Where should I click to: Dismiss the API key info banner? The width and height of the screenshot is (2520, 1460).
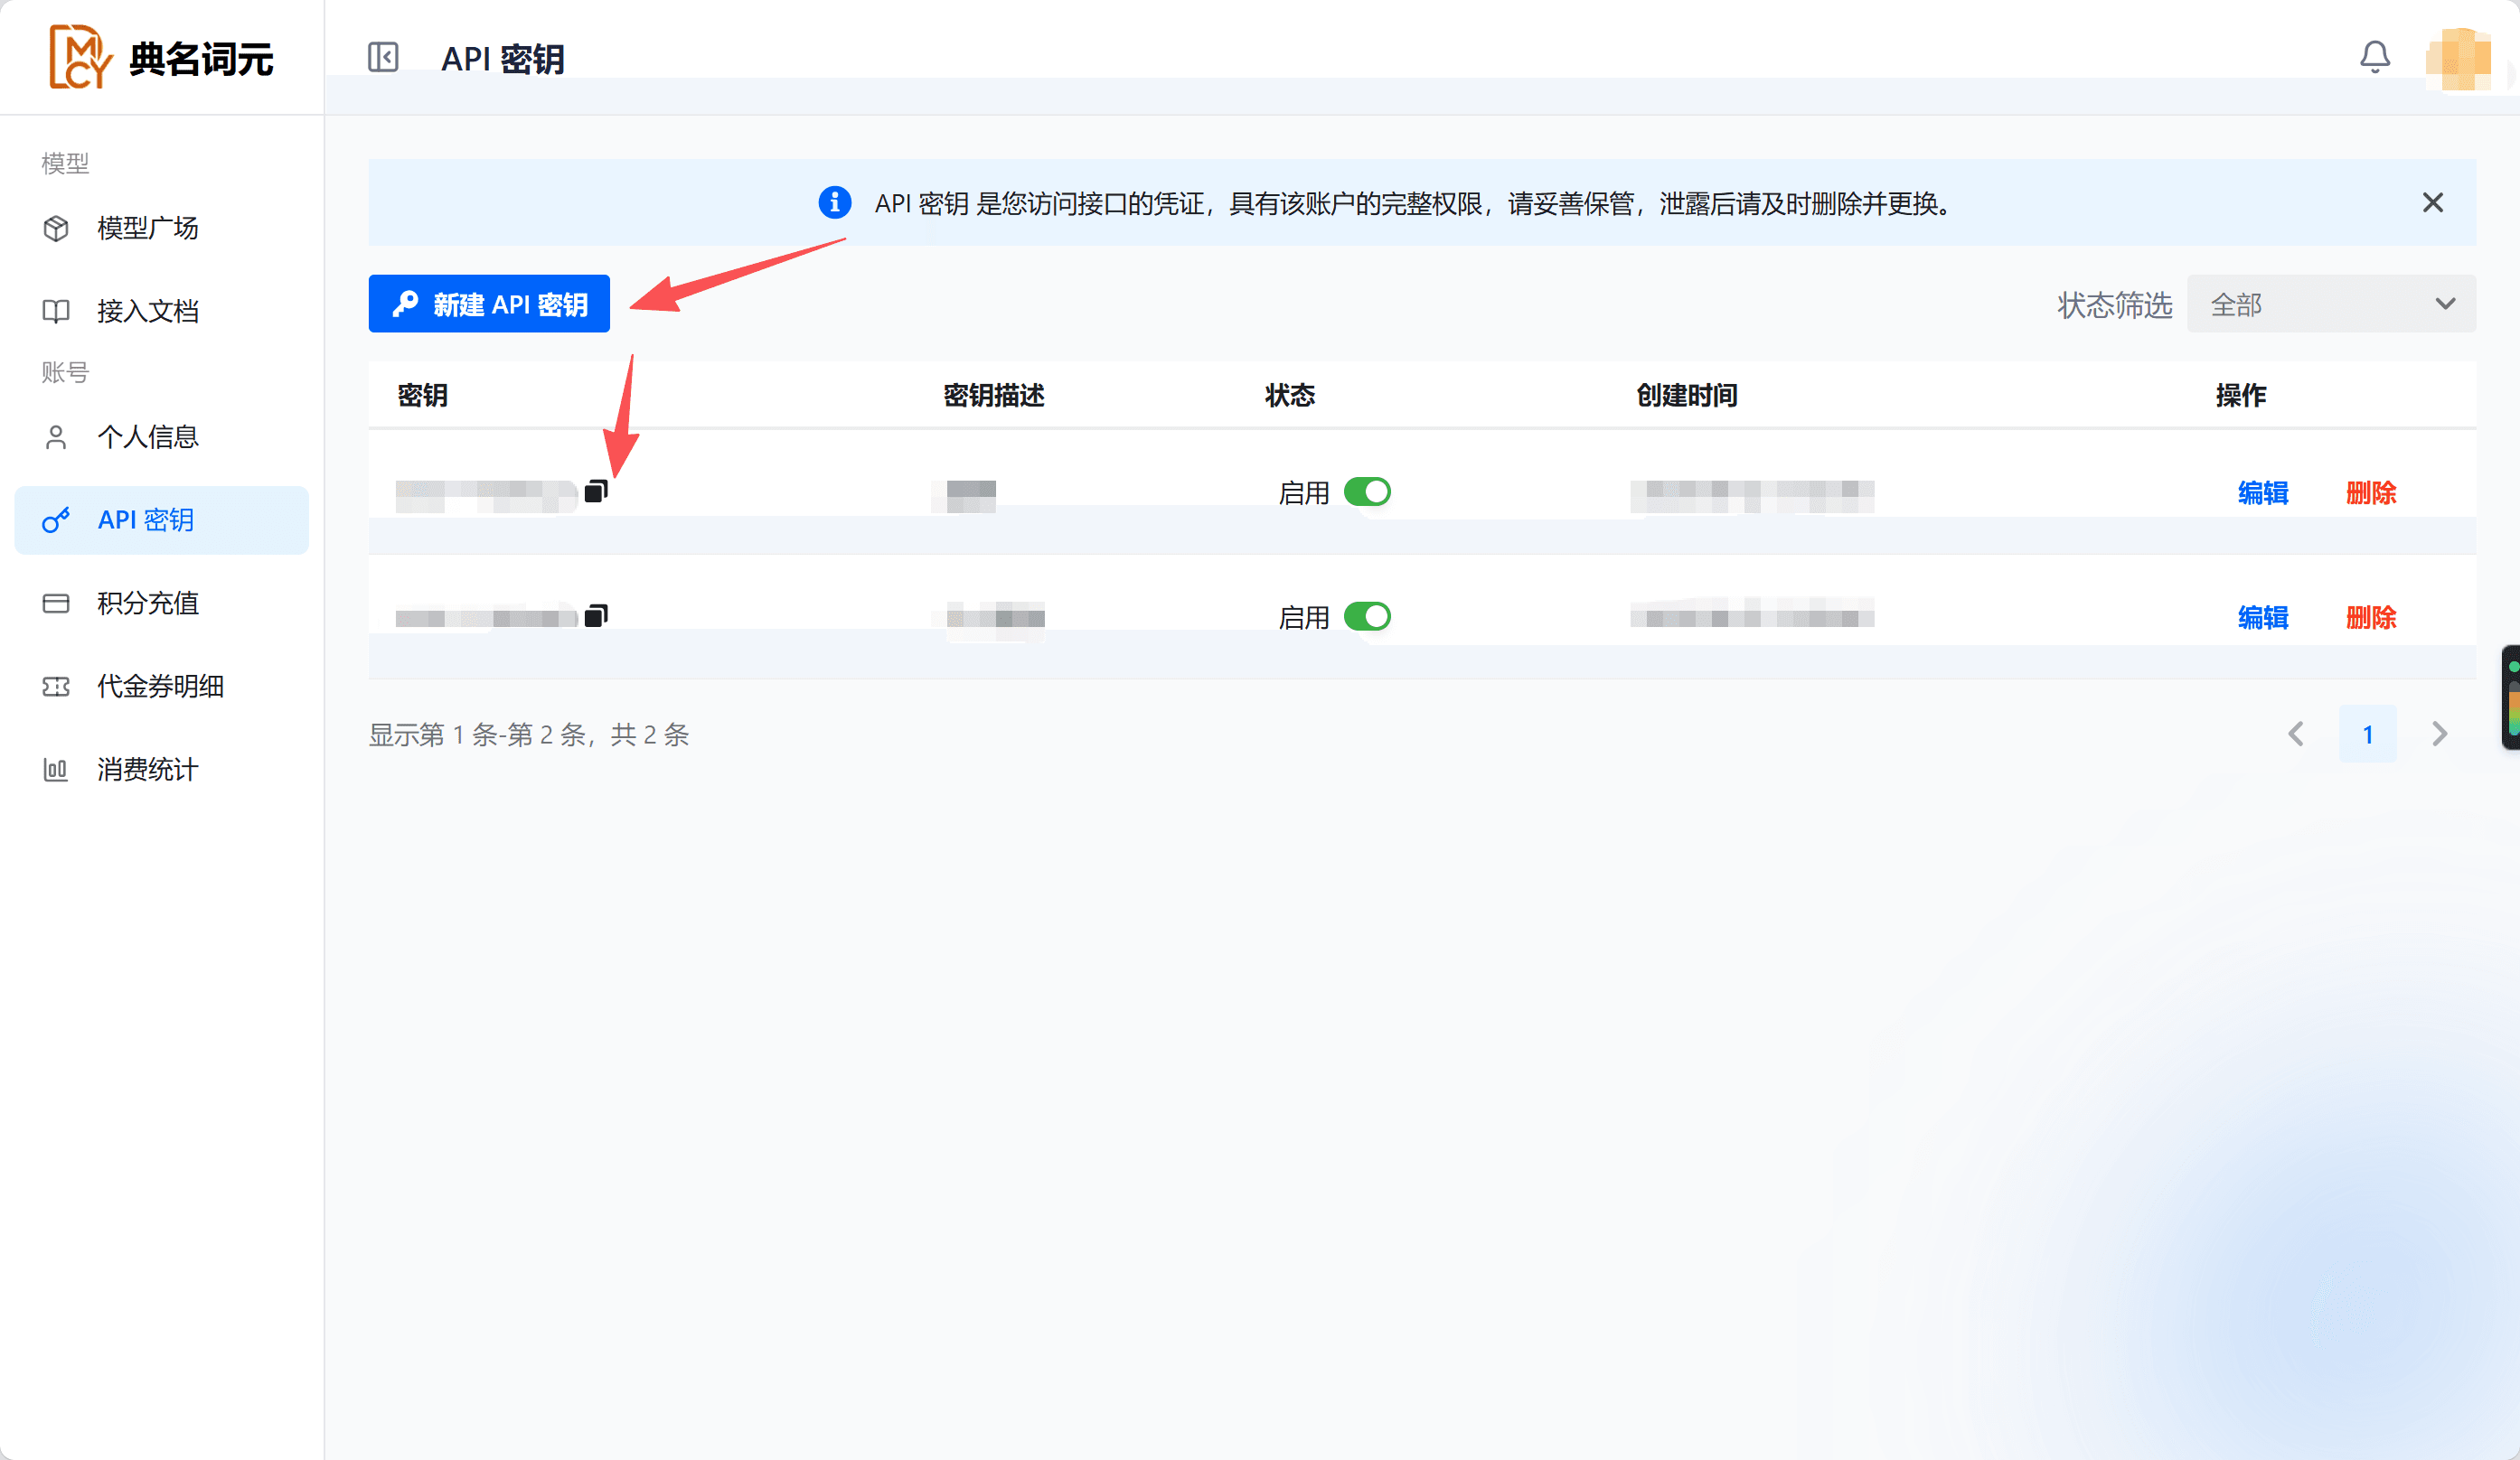click(2433, 203)
